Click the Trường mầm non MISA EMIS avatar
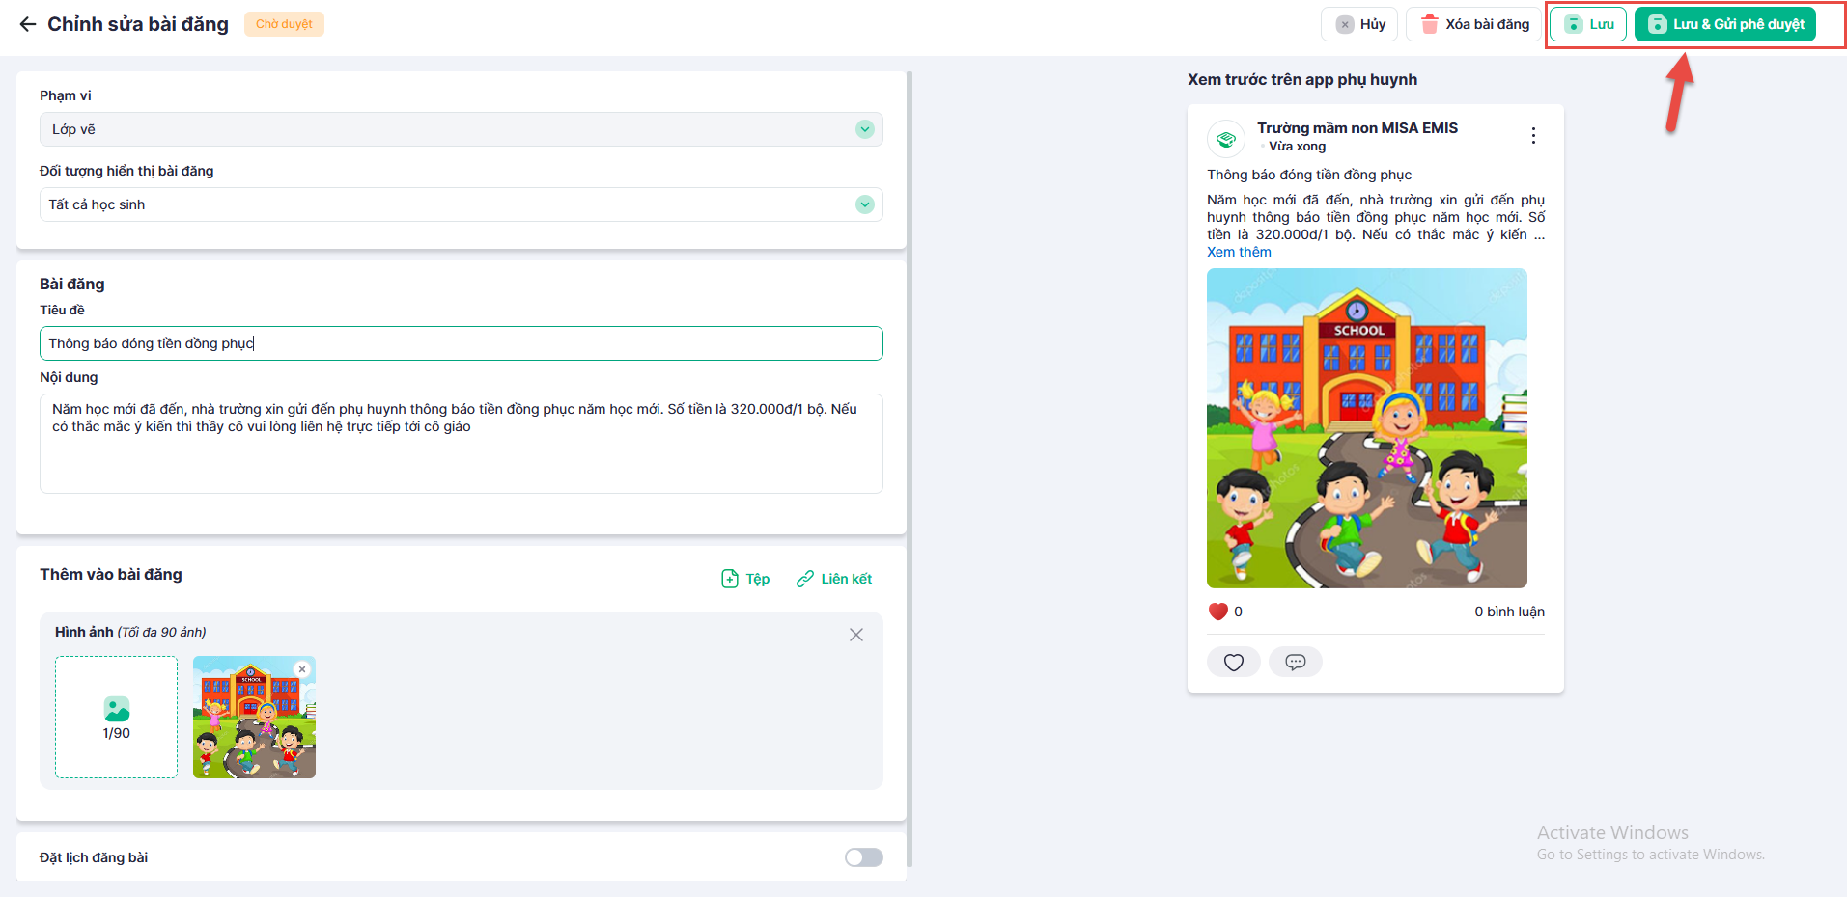 pyautogui.click(x=1226, y=139)
